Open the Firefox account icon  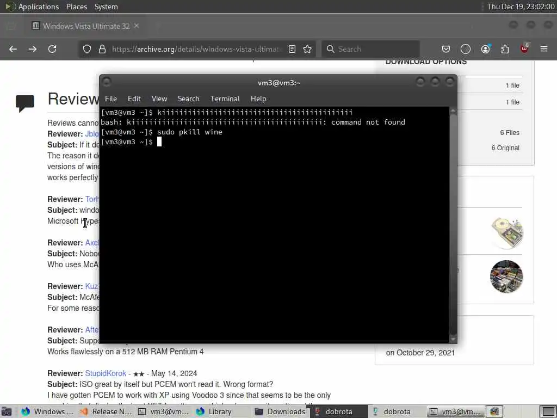[x=485, y=49]
